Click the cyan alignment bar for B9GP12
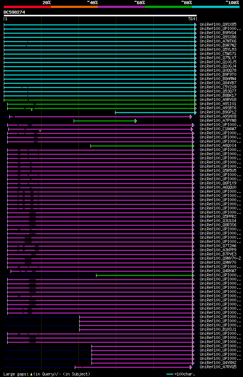The height and width of the screenshot is (377, 243). pyautogui.click(x=155, y=112)
